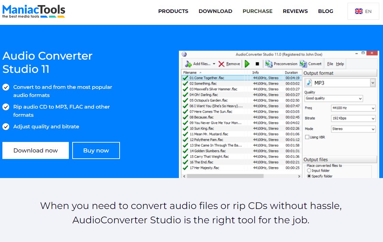383x242 pixels.
Task: Click the Buy now button
Action: coord(96,150)
